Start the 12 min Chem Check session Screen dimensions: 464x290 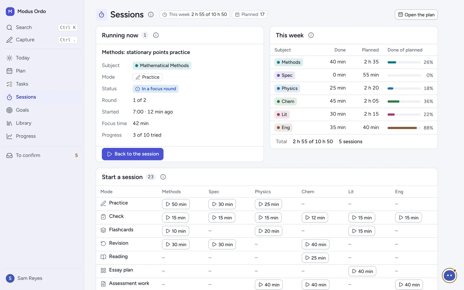pyautogui.click(x=315, y=217)
